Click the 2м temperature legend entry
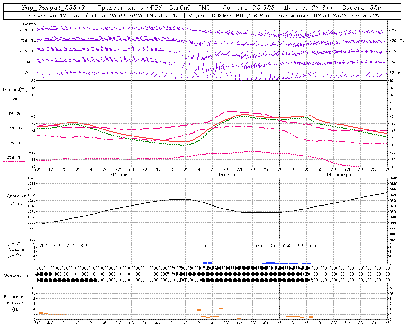 [15, 99]
